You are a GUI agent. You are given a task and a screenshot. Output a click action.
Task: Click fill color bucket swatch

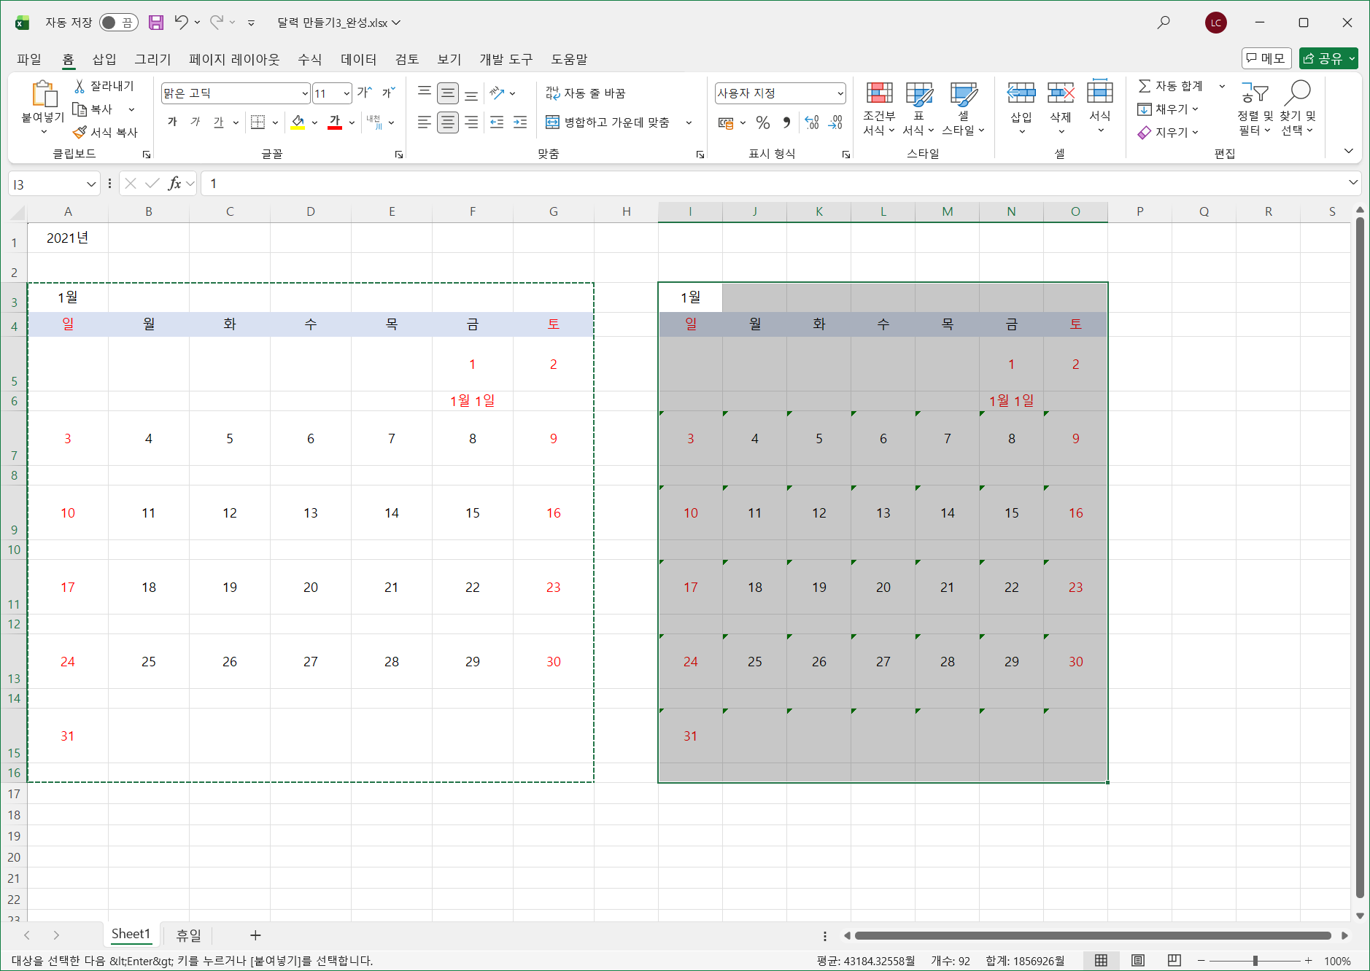point(298,122)
